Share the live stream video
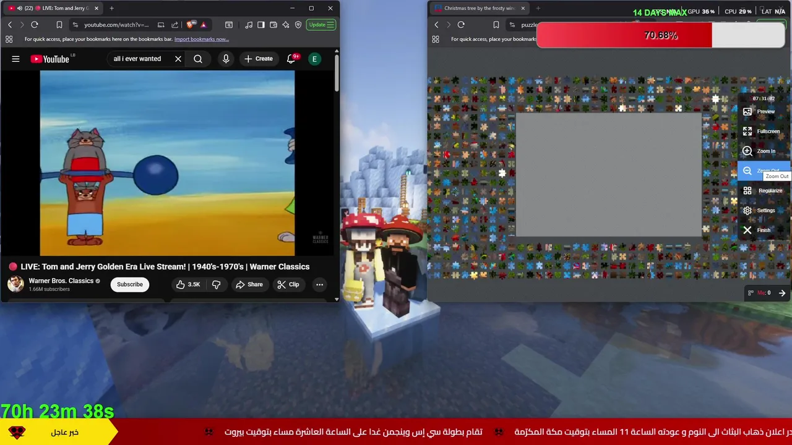The width and height of the screenshot is (792, 445). click(249, 284)
